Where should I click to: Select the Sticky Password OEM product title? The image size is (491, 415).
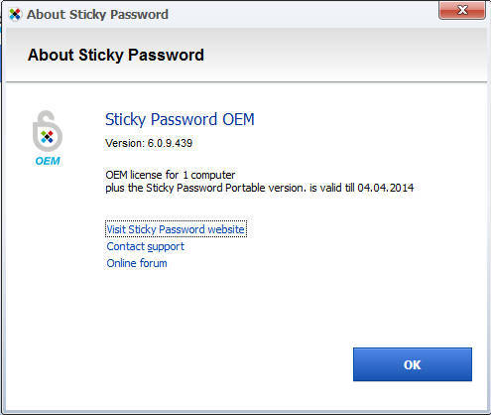click(x=180, y=119)
